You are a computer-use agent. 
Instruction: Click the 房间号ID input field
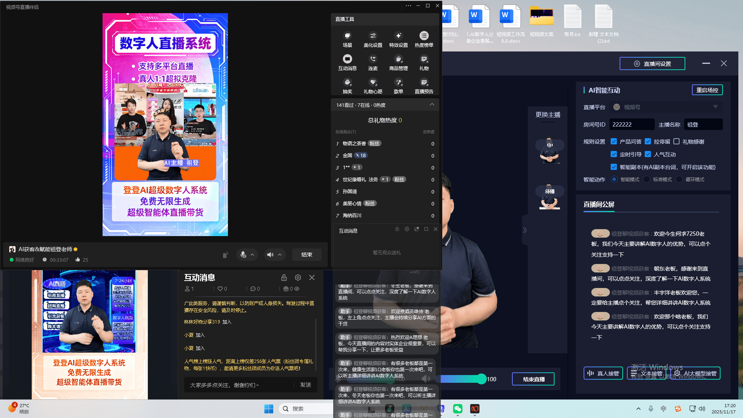632,125
